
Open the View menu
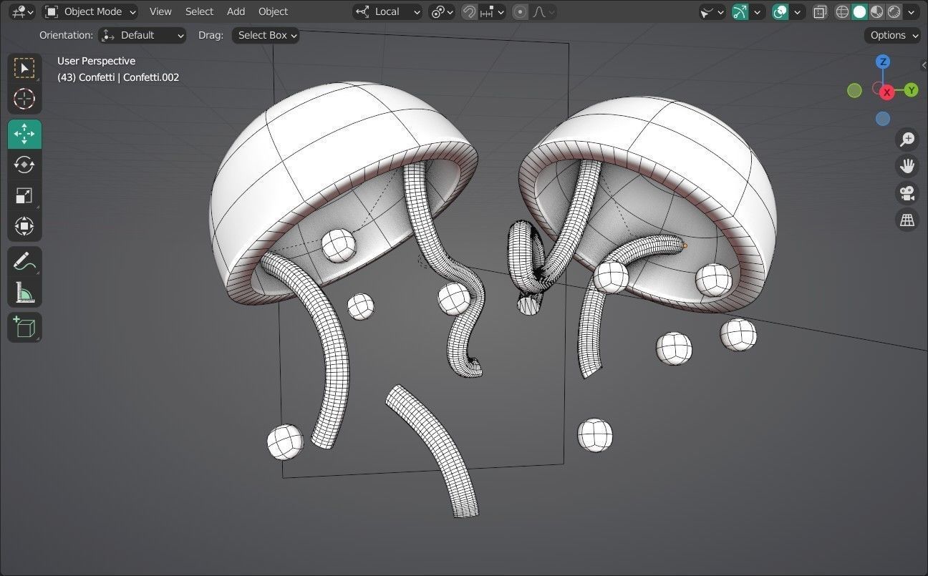160,11
